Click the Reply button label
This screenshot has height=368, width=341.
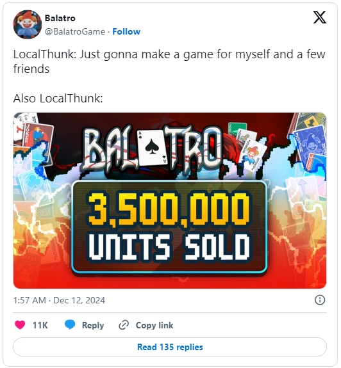[x=93, y=325]
